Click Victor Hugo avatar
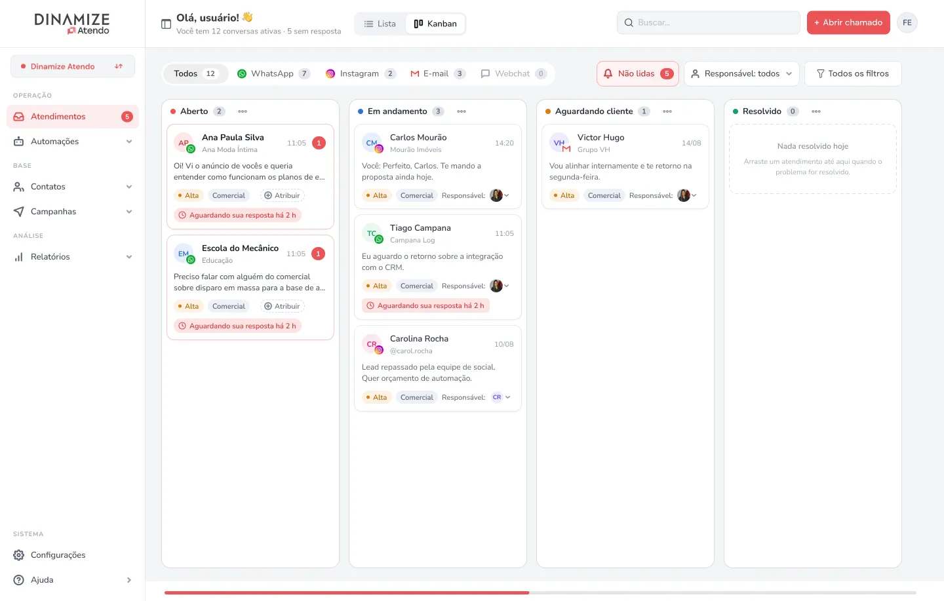The width and height of the screenshot is (944, 601). [x=559, y=143]
